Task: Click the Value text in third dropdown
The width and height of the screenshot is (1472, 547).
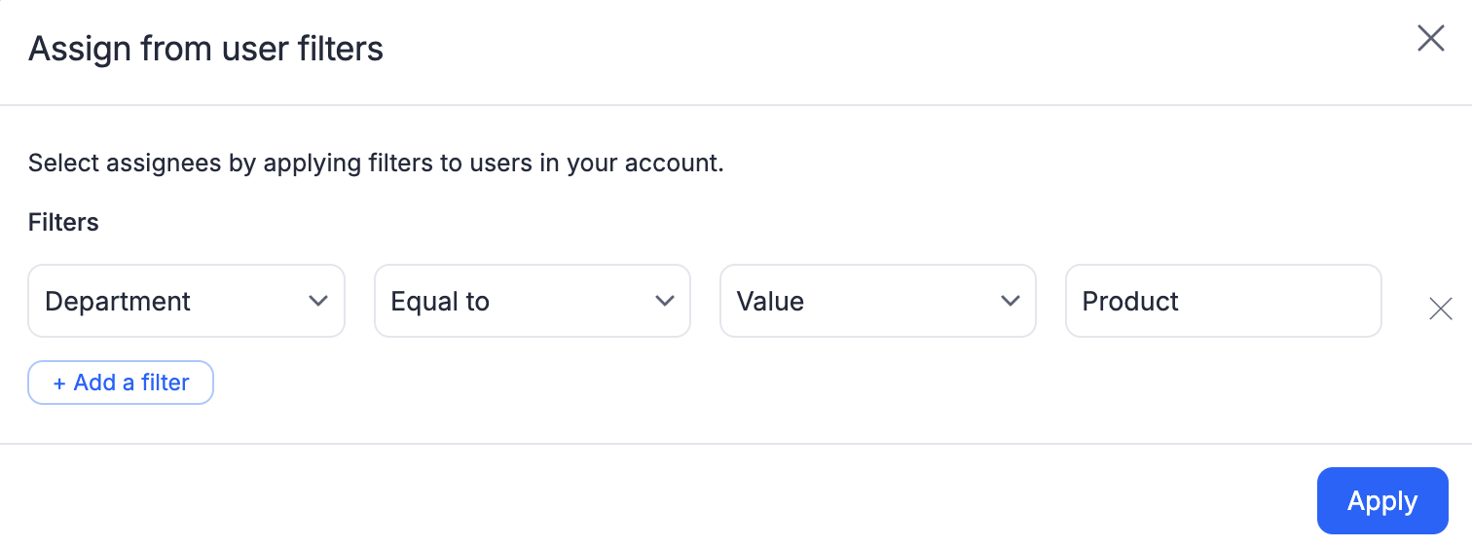Action: (x=770, y=302)
